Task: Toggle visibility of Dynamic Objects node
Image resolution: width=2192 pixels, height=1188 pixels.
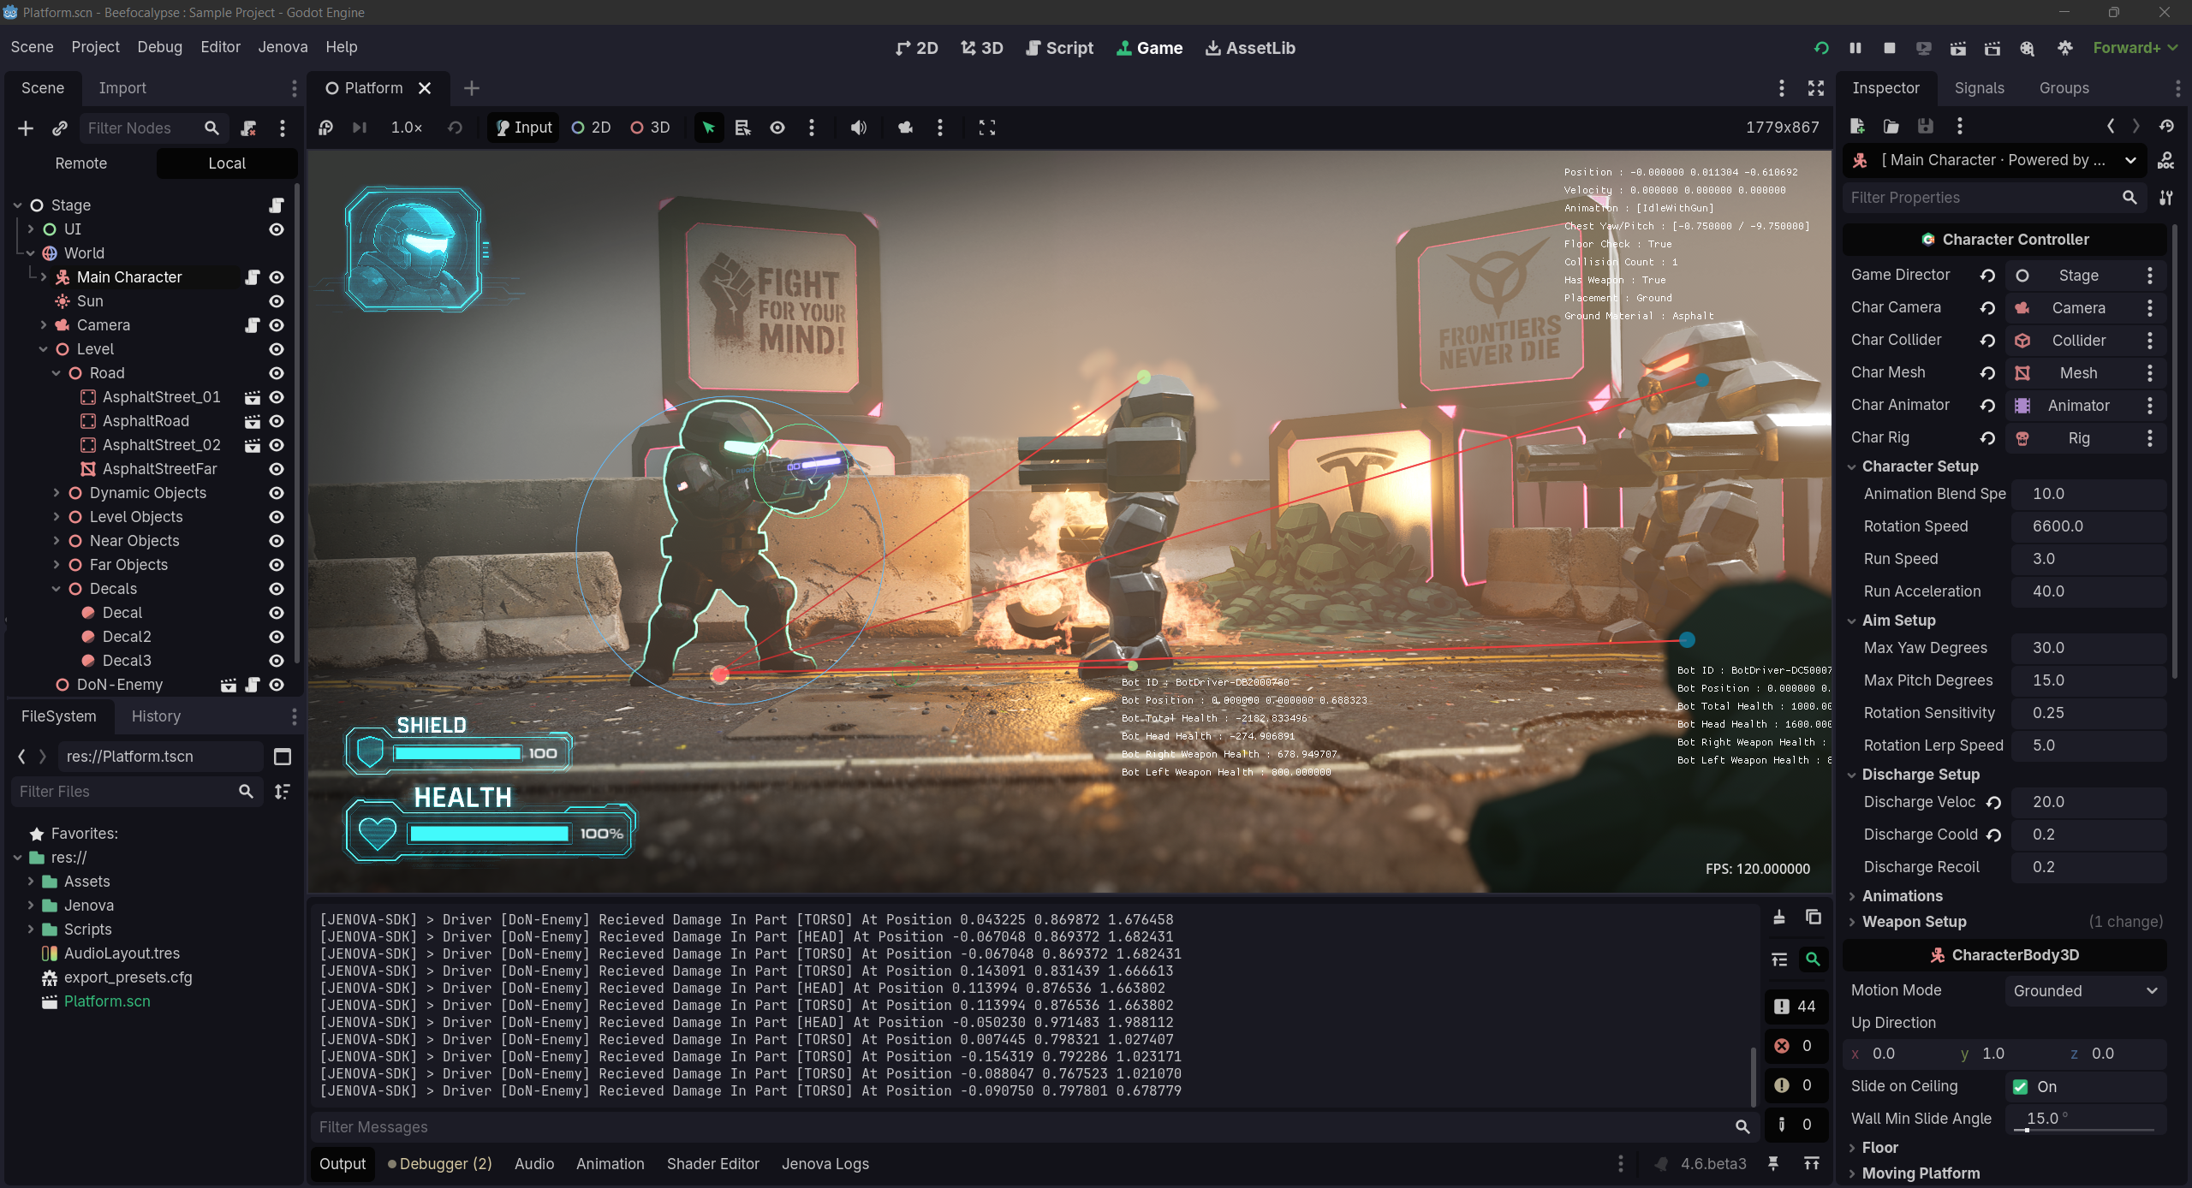Action: [x=277, y=493]
